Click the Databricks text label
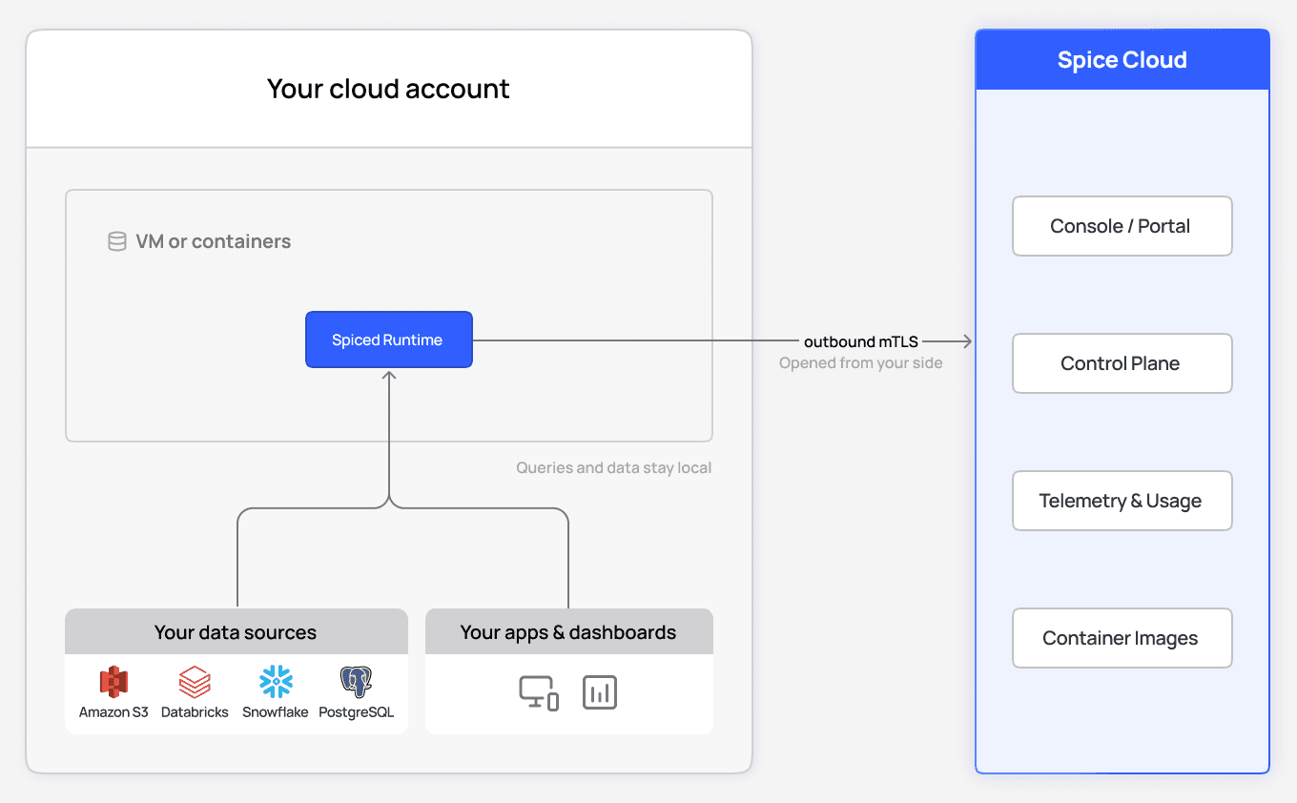 195,712
